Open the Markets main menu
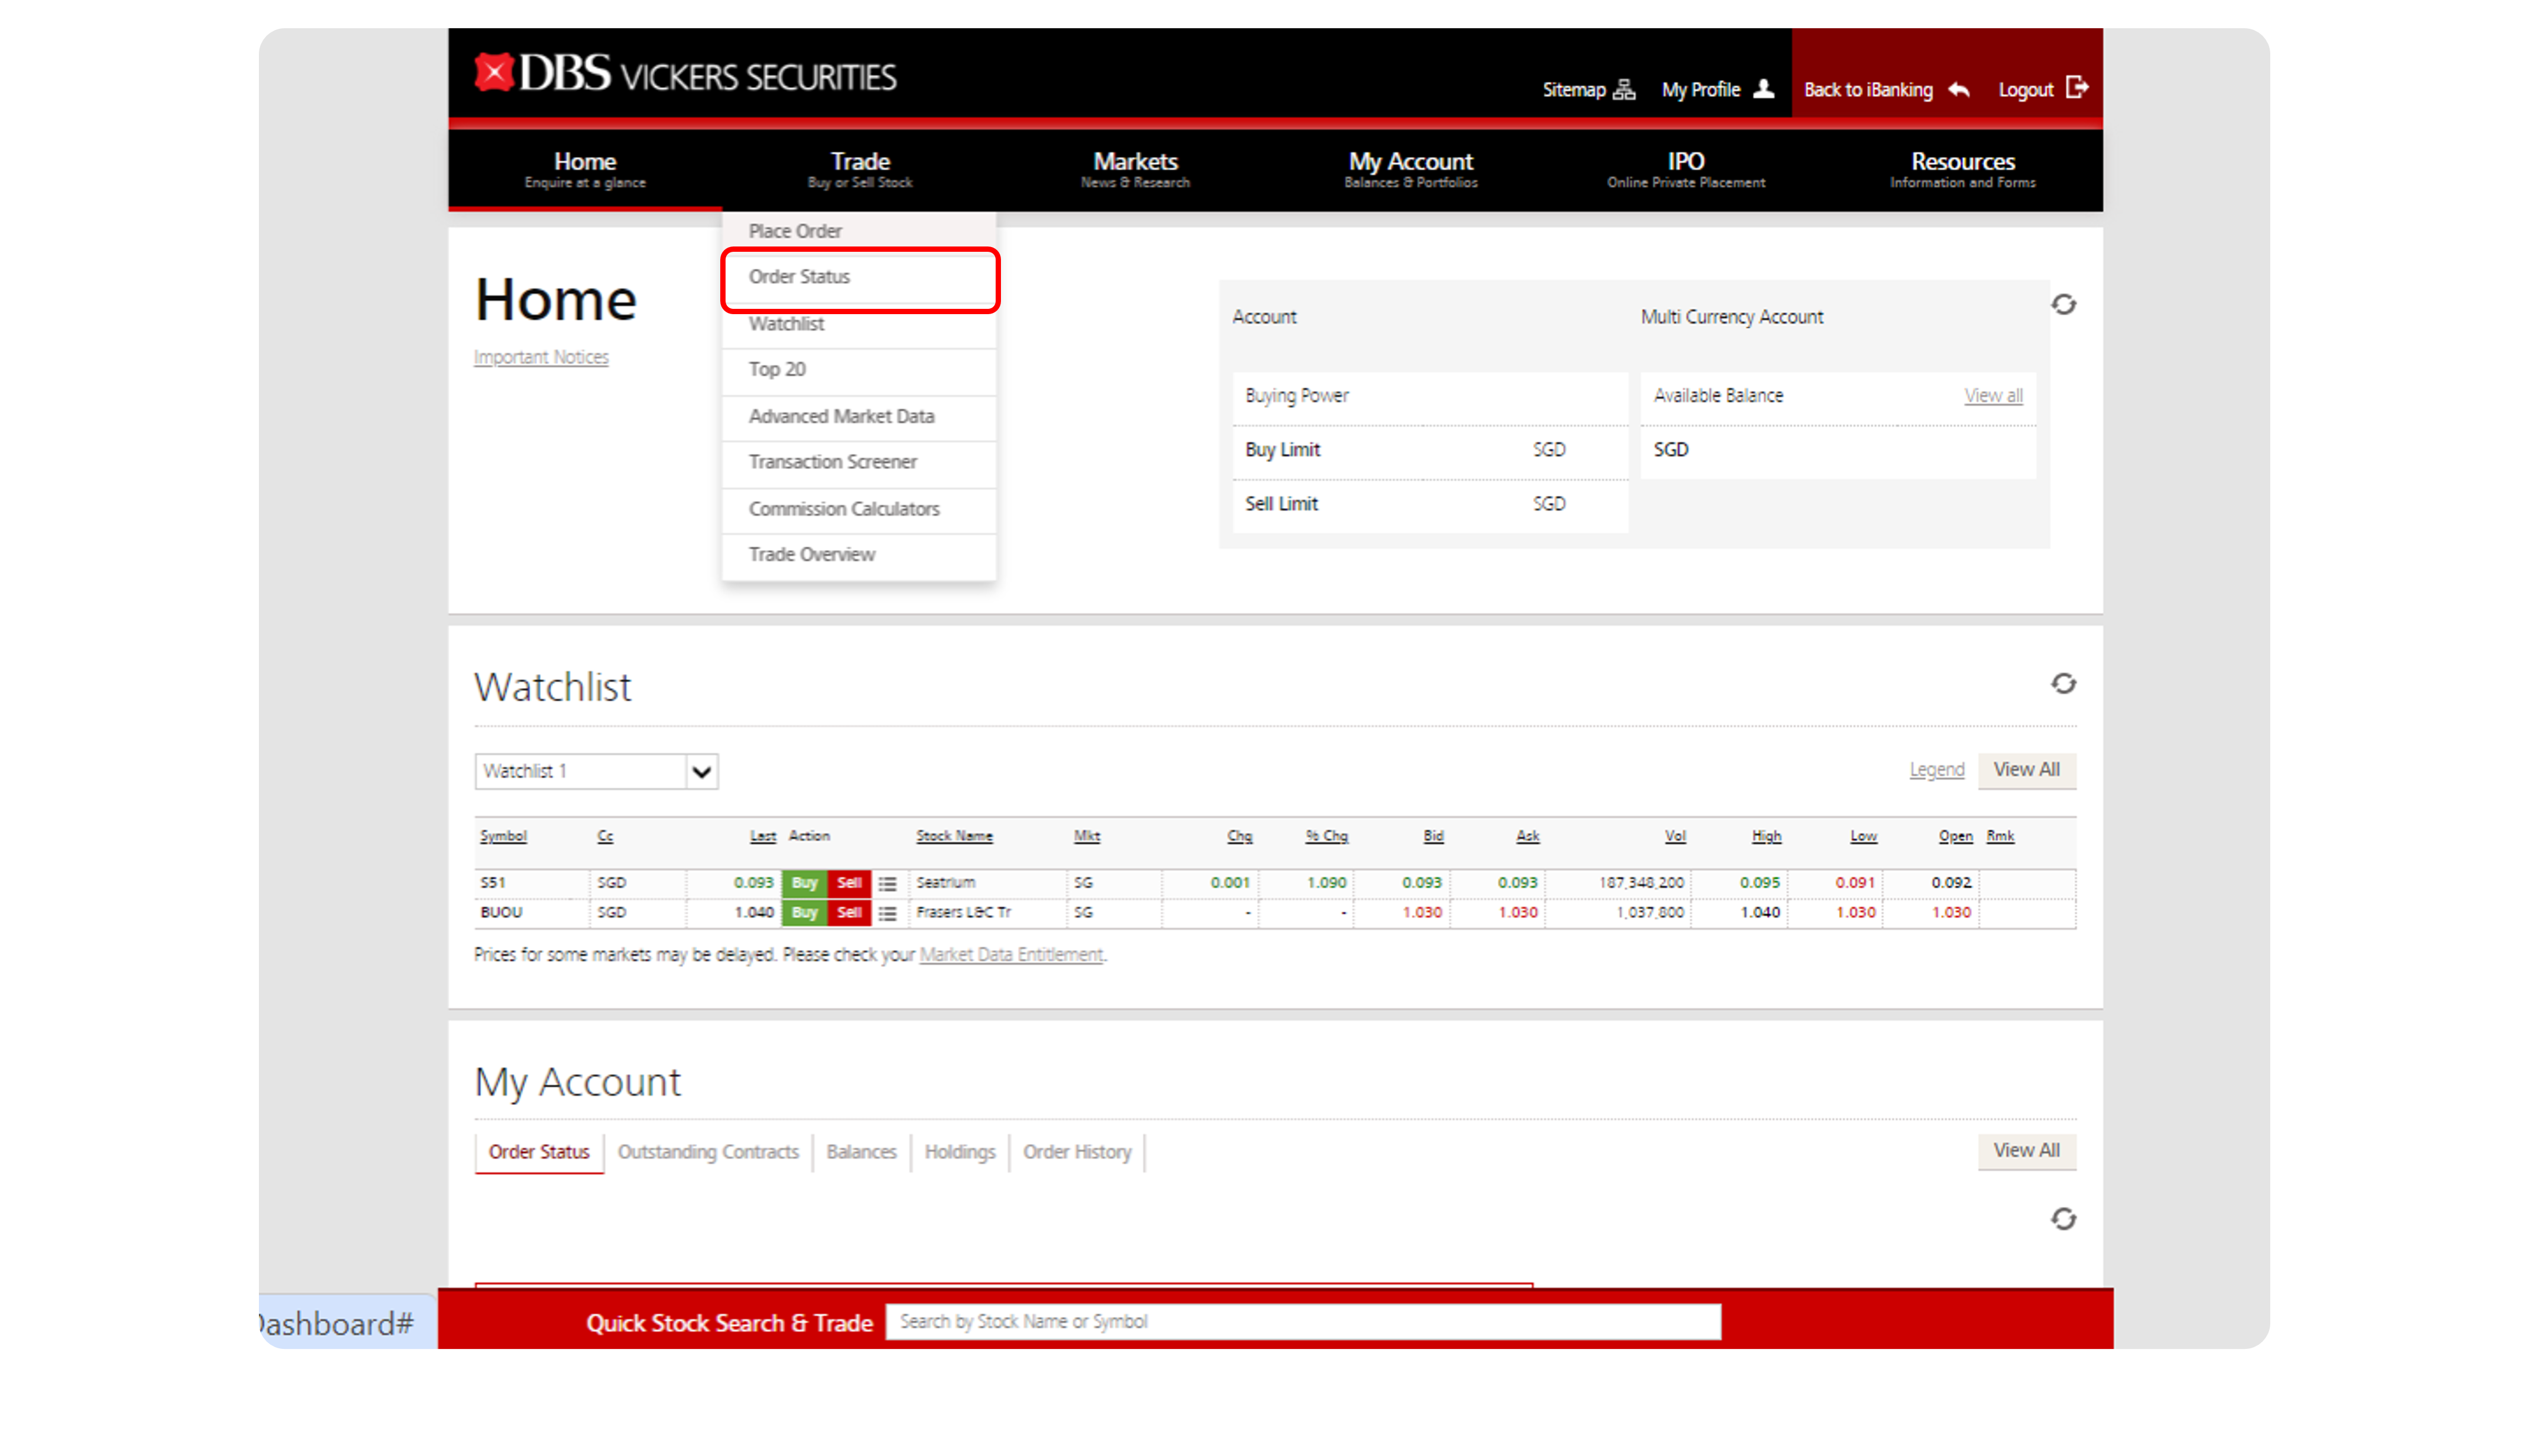 coord(1135,169)
